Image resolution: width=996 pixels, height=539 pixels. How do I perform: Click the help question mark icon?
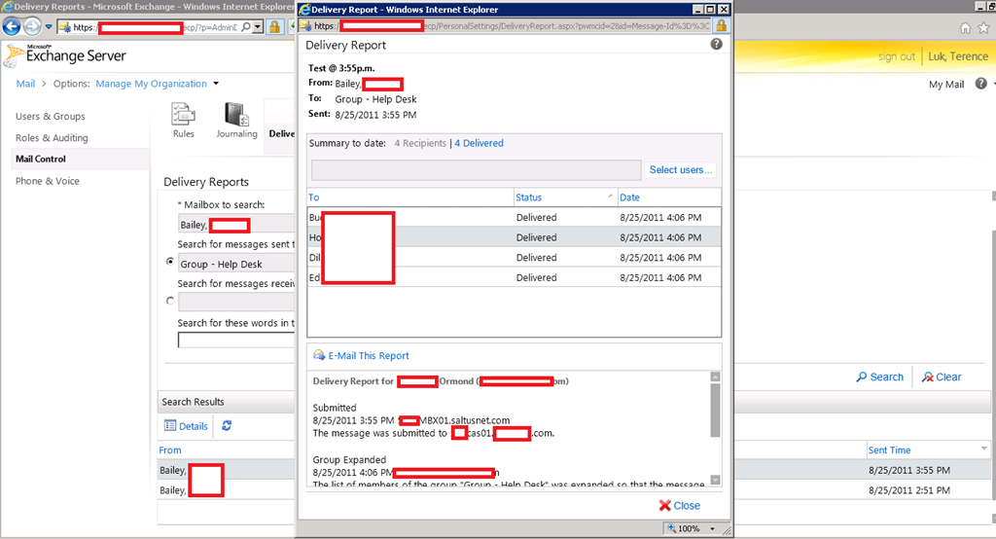tap(716, 45)
